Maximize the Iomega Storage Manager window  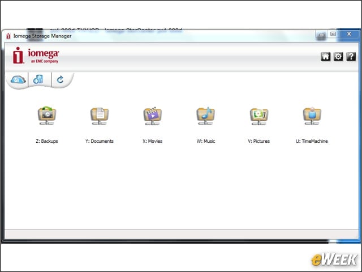tap(333, 34)
